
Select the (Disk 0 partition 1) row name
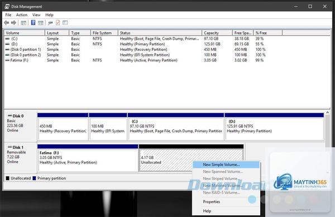26,49
